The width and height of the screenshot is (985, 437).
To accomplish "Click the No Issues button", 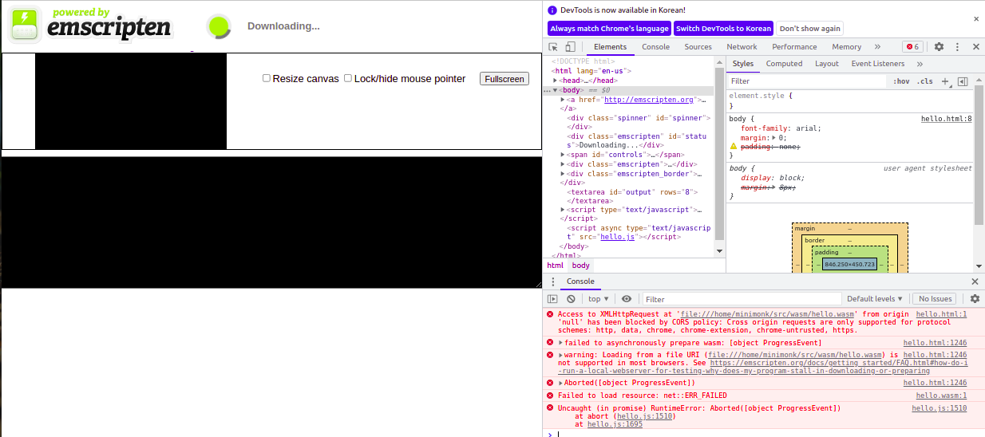I will (936, 299).
